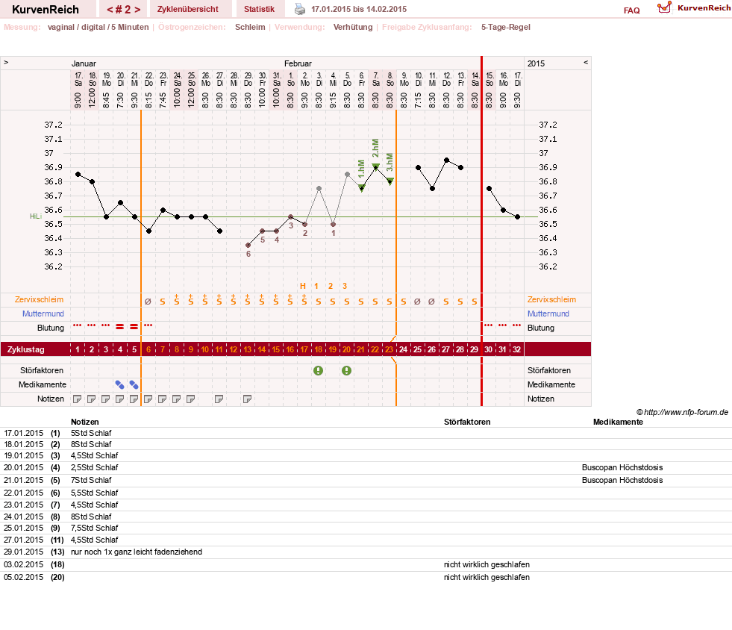This screenshot has height=630, width=732.
Task: Click the Zervixschleim row label on left
Action: coord(40,299)
